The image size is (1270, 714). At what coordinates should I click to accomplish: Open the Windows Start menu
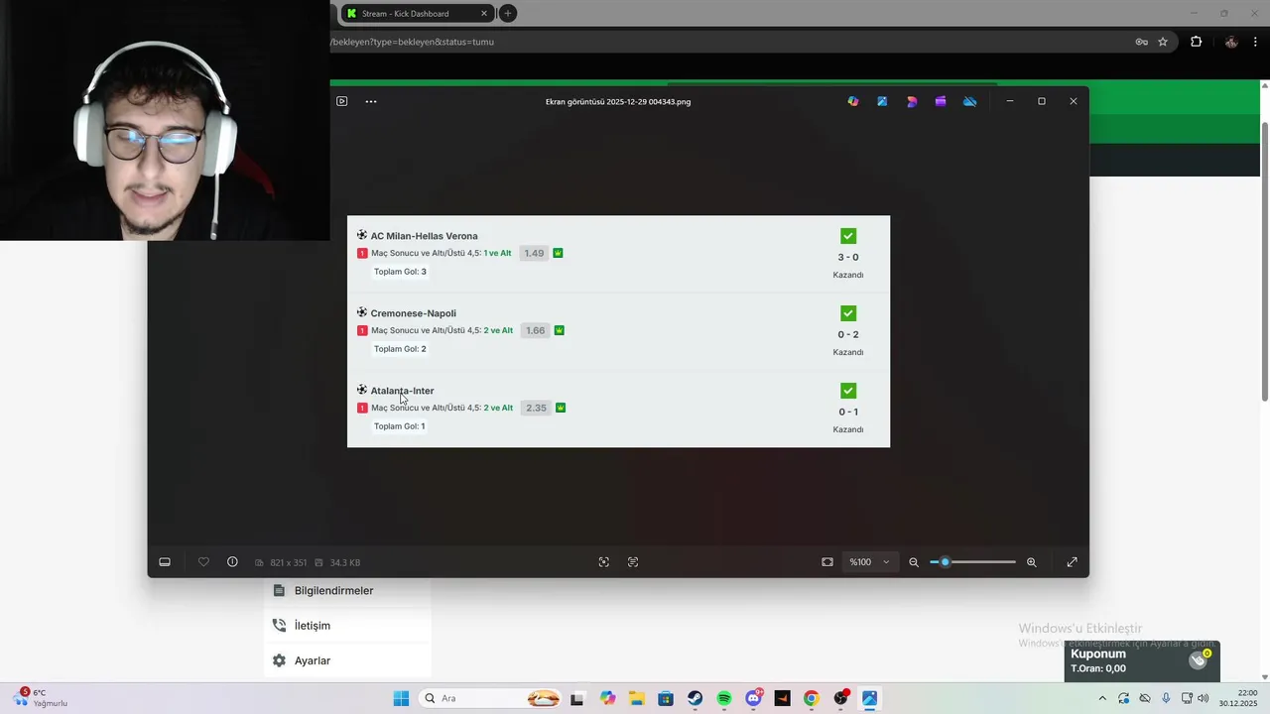pyautogui.click(x=401, y=698)
